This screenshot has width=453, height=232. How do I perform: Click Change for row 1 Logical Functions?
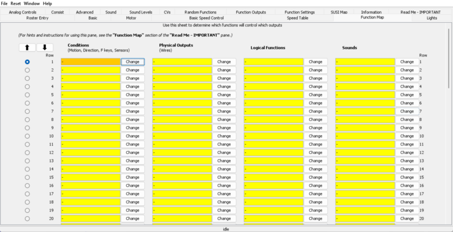315,62
